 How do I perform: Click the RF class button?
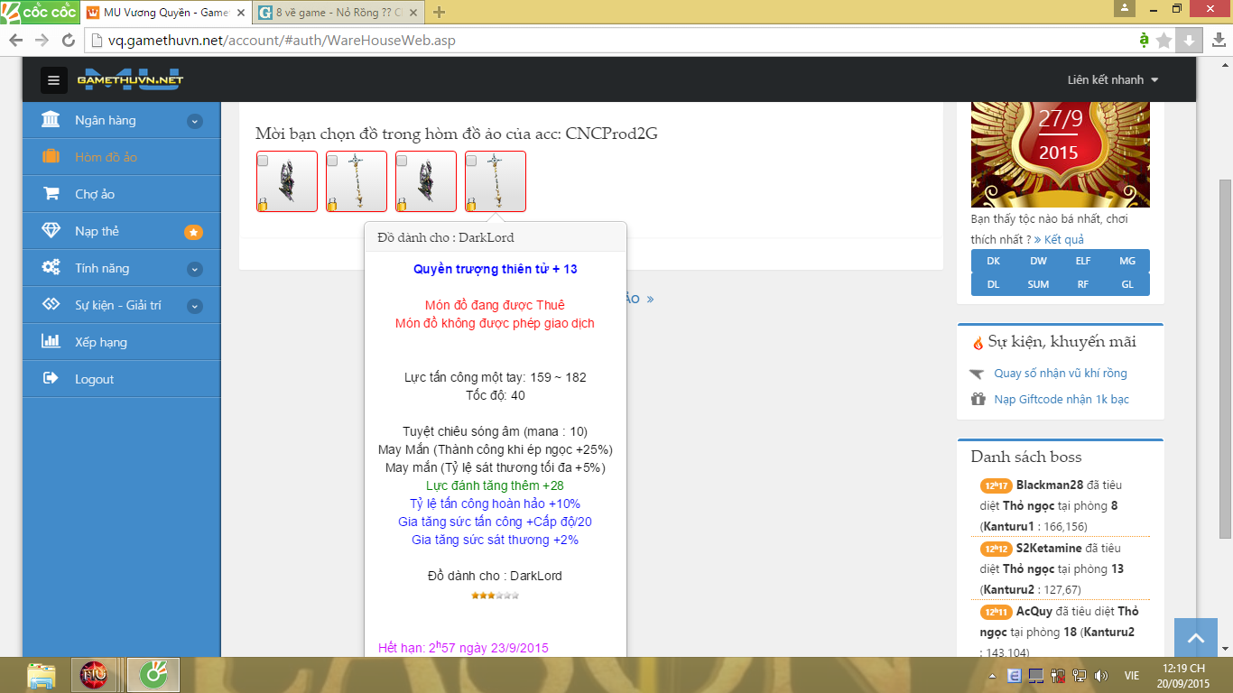(x=1082, y=284)
